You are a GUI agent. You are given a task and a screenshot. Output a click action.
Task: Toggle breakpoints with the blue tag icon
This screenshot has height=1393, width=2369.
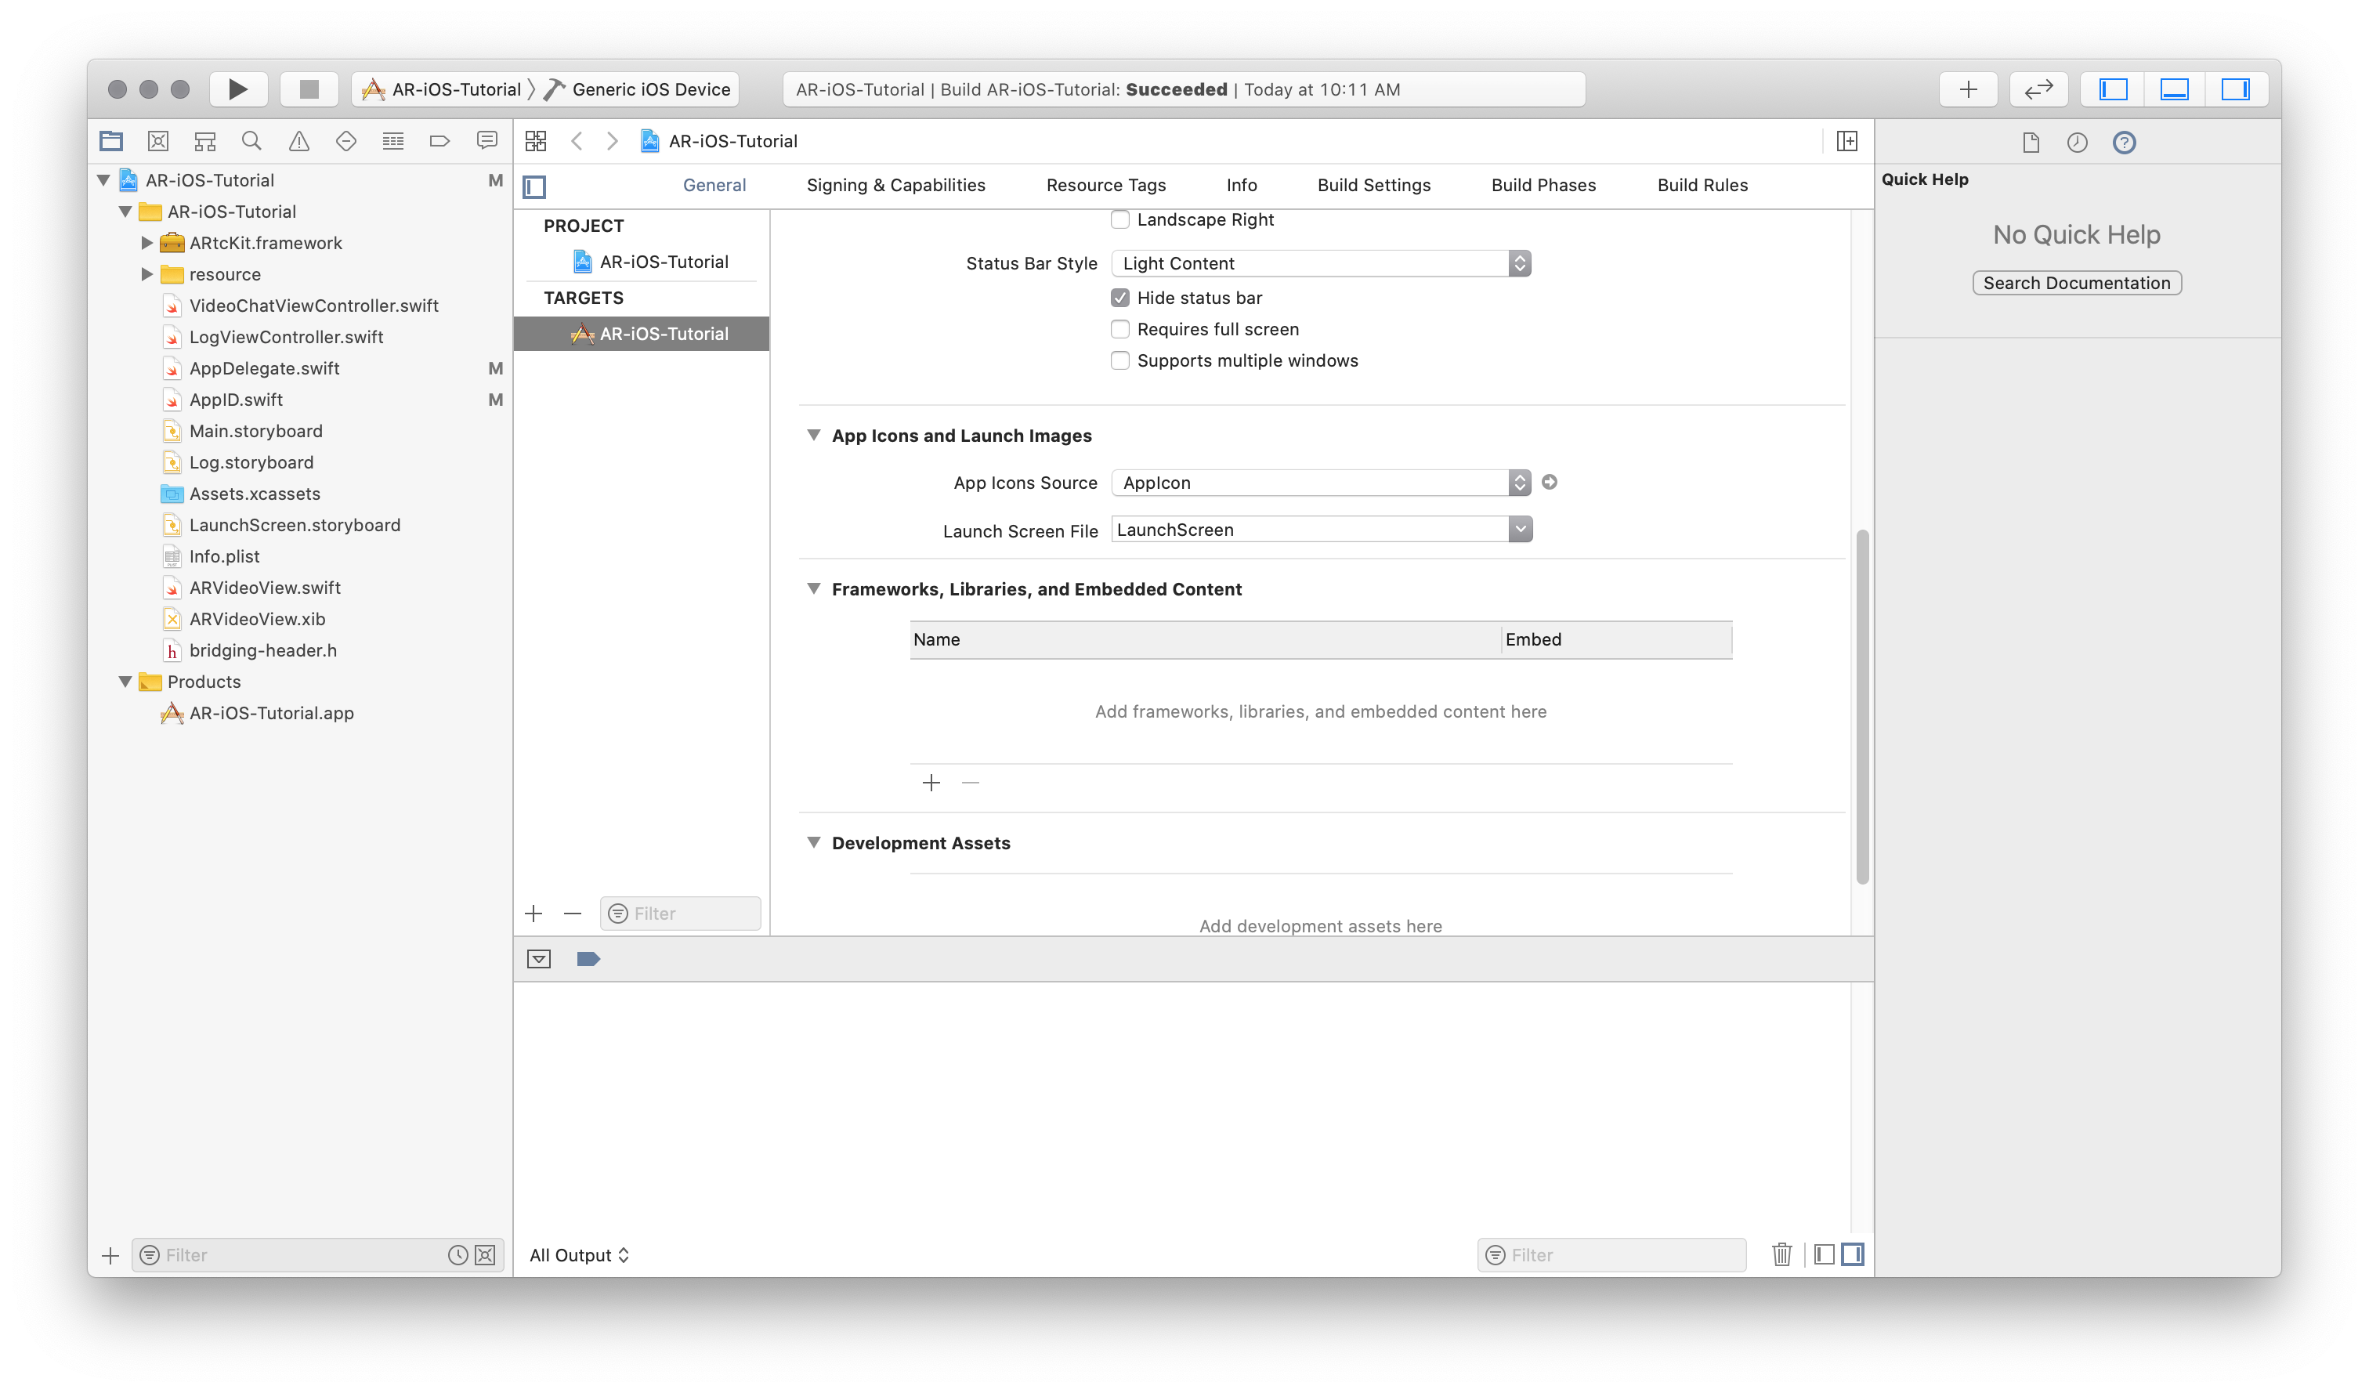[588, 959]
